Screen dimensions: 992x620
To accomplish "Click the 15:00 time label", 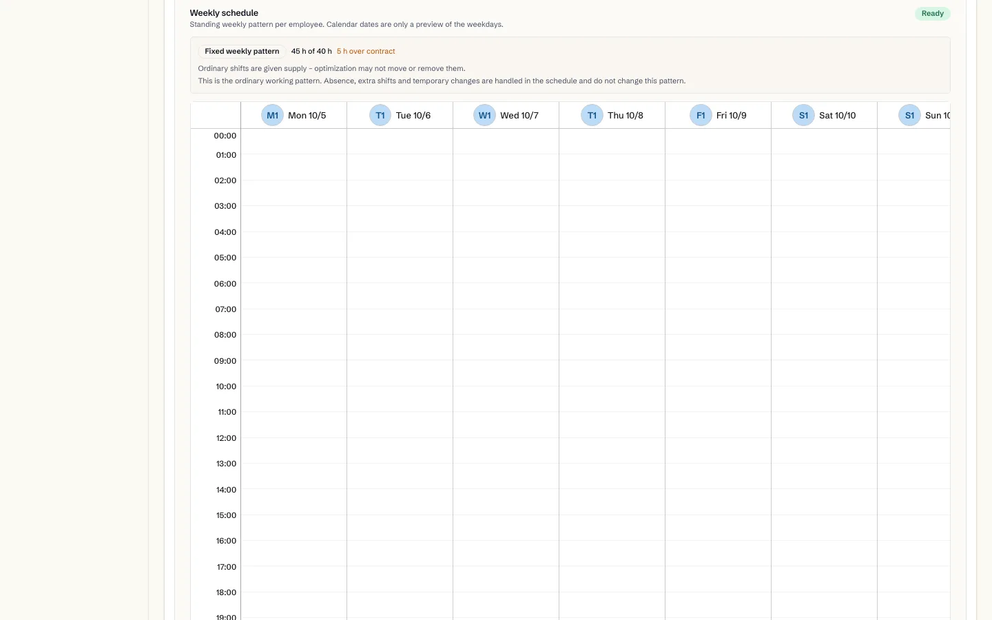I will click(x=226, y=515).
